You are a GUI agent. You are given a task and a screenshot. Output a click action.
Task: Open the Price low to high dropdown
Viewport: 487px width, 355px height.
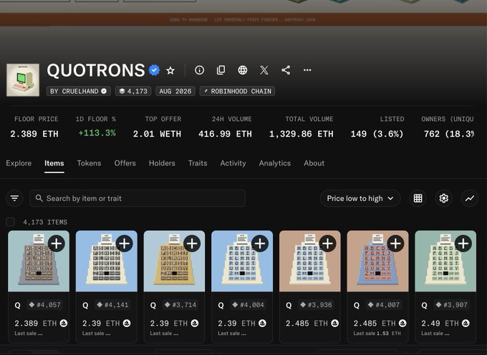[360, 198]
